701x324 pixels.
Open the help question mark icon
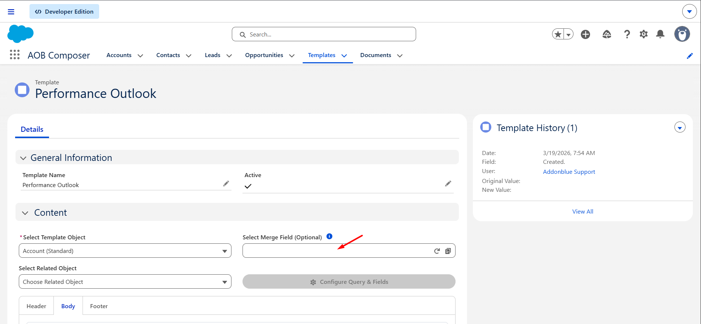627,34
